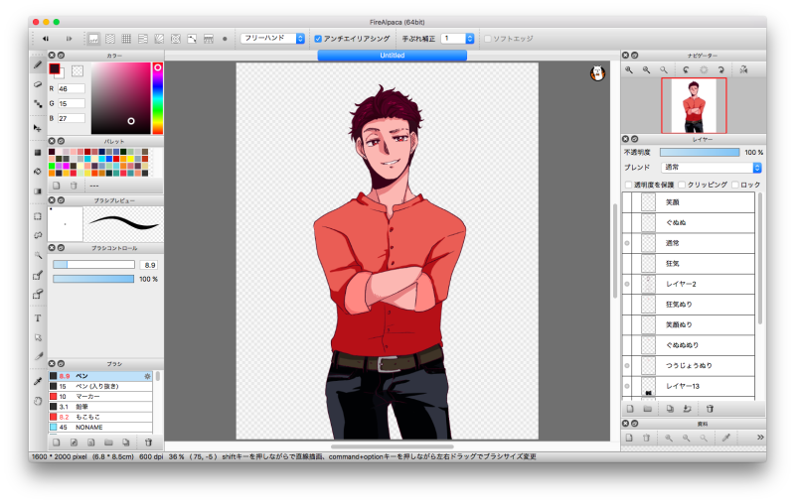Rotate navigator view left
This screenshot has width=795, height=503.
click(x=686, y=69)
